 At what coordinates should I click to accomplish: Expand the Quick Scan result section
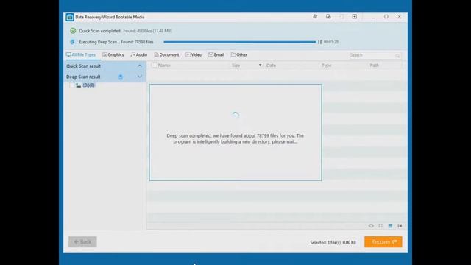coord(140,66)
